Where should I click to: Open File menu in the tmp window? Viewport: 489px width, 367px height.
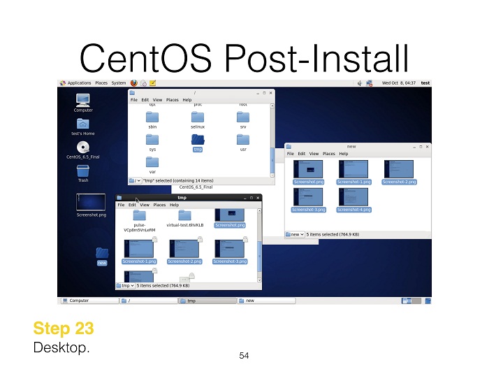[121, 205]
